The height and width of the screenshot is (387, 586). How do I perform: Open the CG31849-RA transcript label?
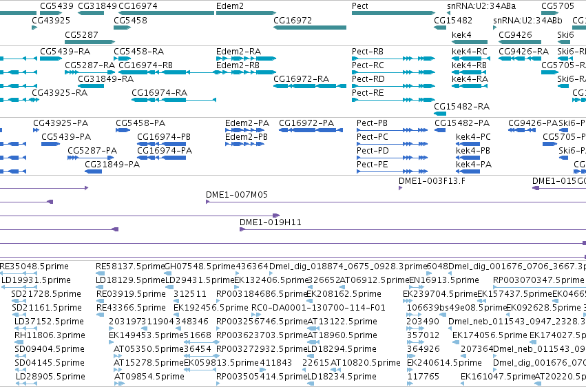pos(106,79)
